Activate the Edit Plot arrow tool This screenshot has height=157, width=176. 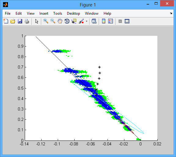click(x=37, y=21)
